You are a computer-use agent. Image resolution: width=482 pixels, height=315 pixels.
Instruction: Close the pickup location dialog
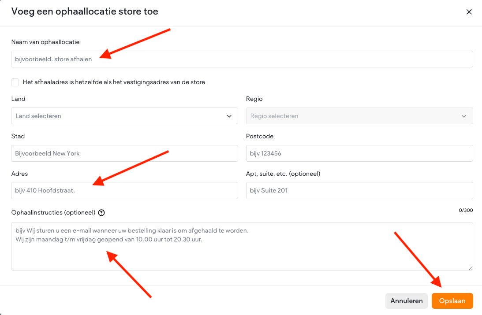click(469, 12)
